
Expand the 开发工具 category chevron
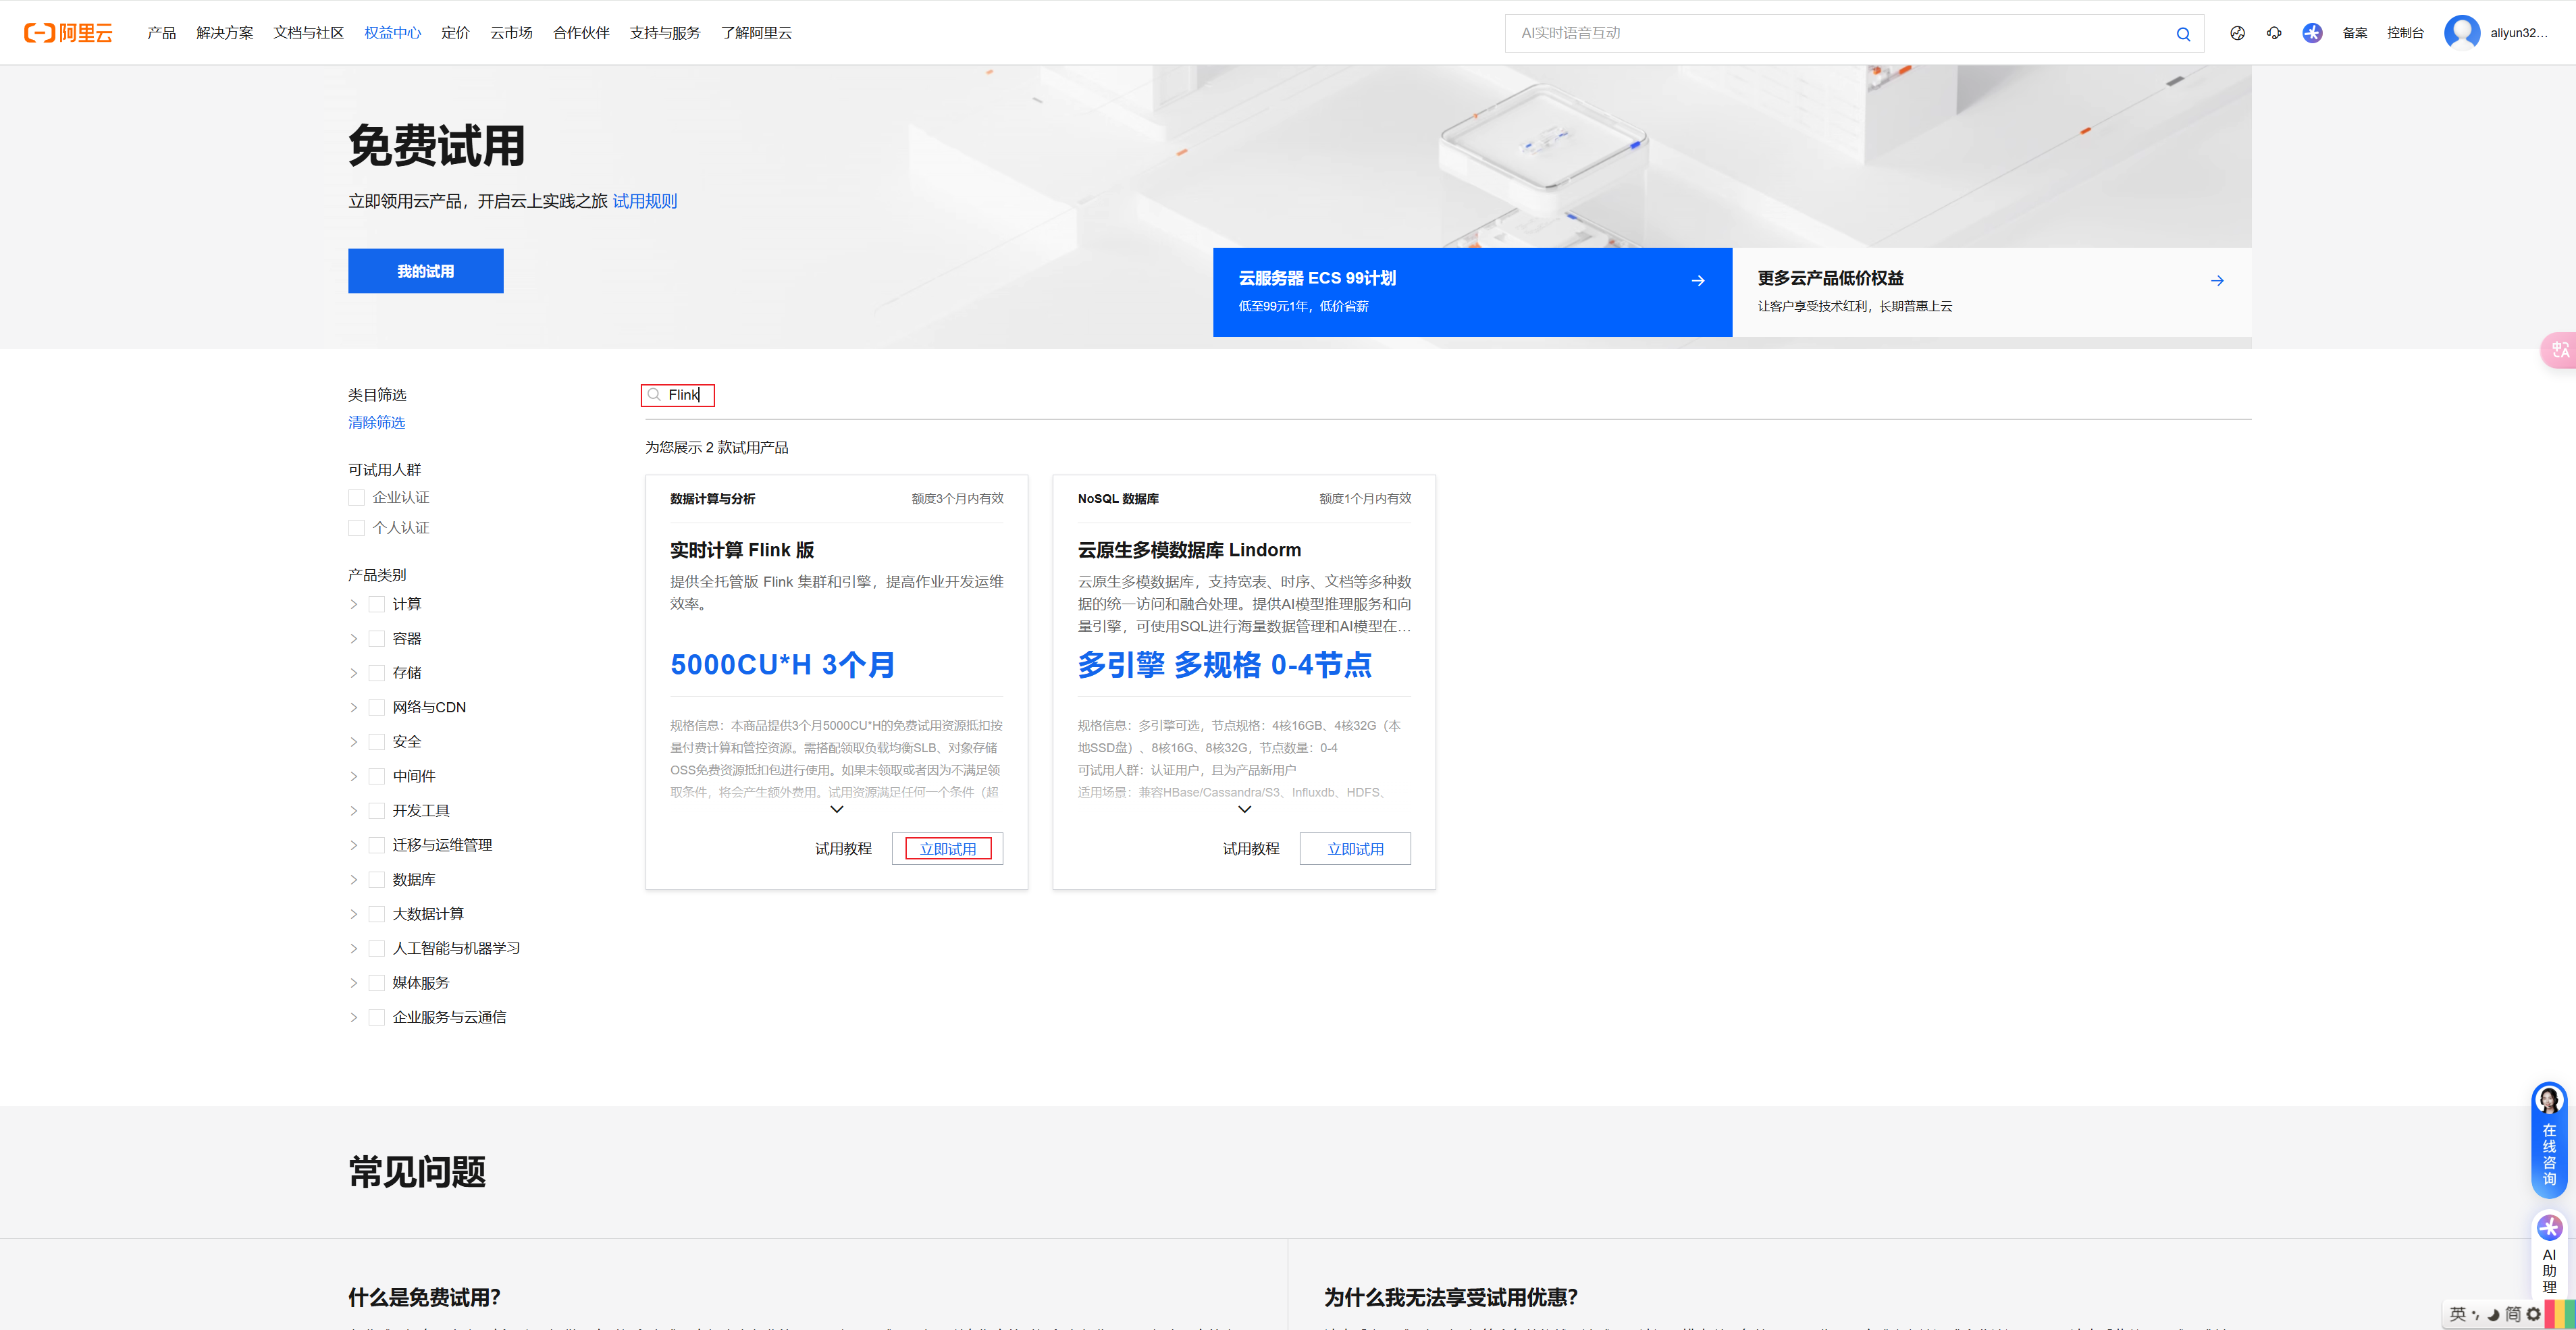tap(353, 811)
